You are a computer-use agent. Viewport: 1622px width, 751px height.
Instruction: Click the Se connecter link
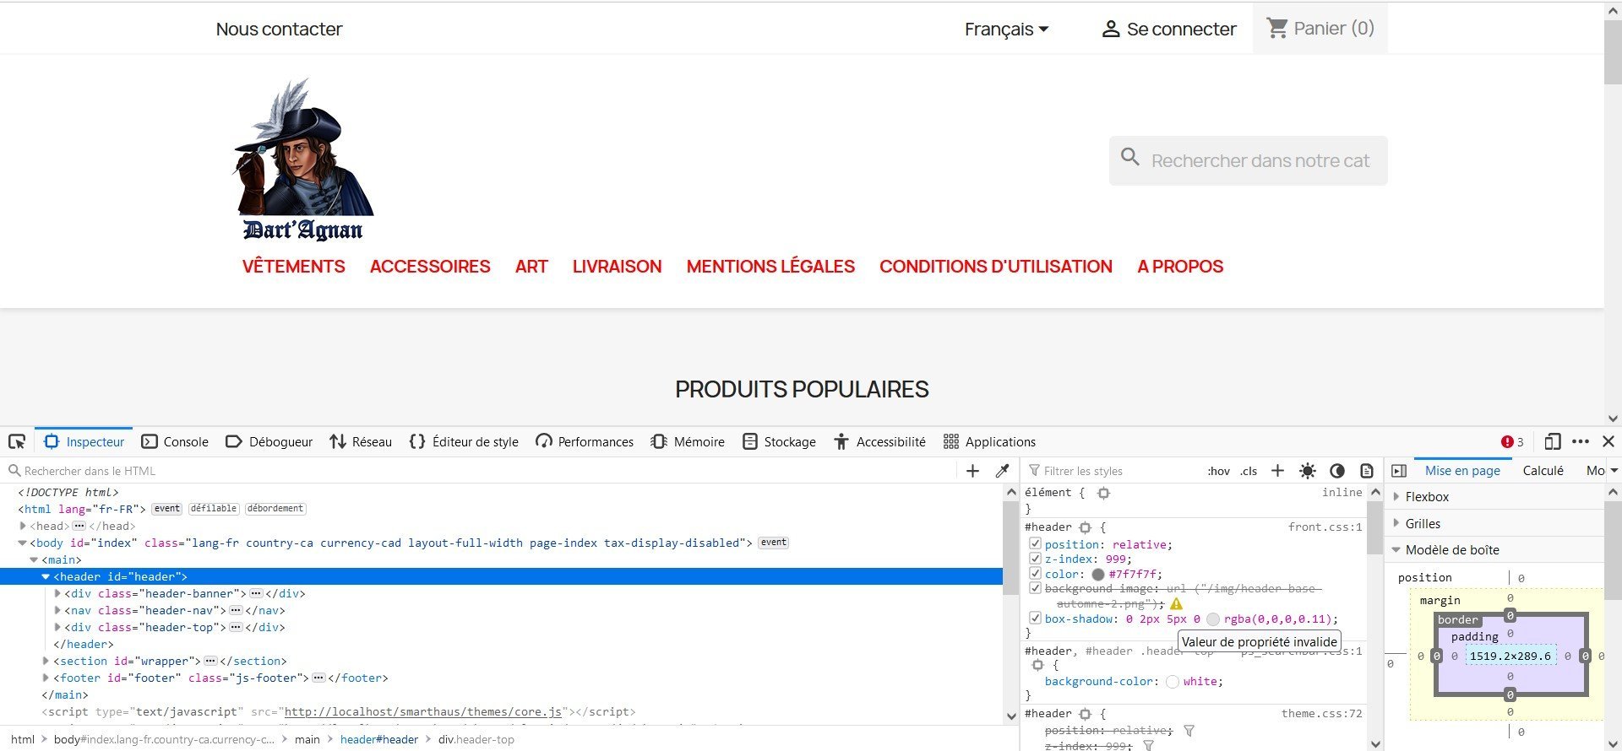point(1169,30)
